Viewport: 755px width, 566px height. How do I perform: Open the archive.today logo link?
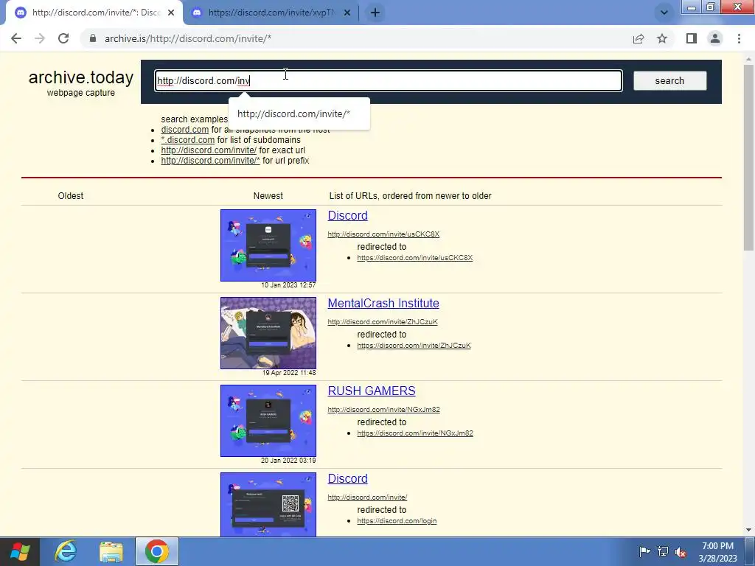coord(81,77)
